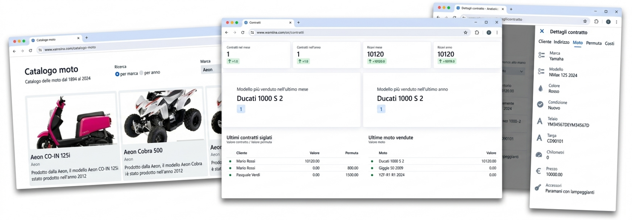Image resolution: width=632 pixels, height=220 pixels.
Task: Click the Cliente column header
Action: tap(242, 153)
